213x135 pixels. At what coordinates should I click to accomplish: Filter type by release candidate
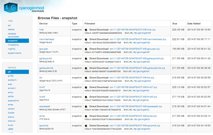(13, 35)
